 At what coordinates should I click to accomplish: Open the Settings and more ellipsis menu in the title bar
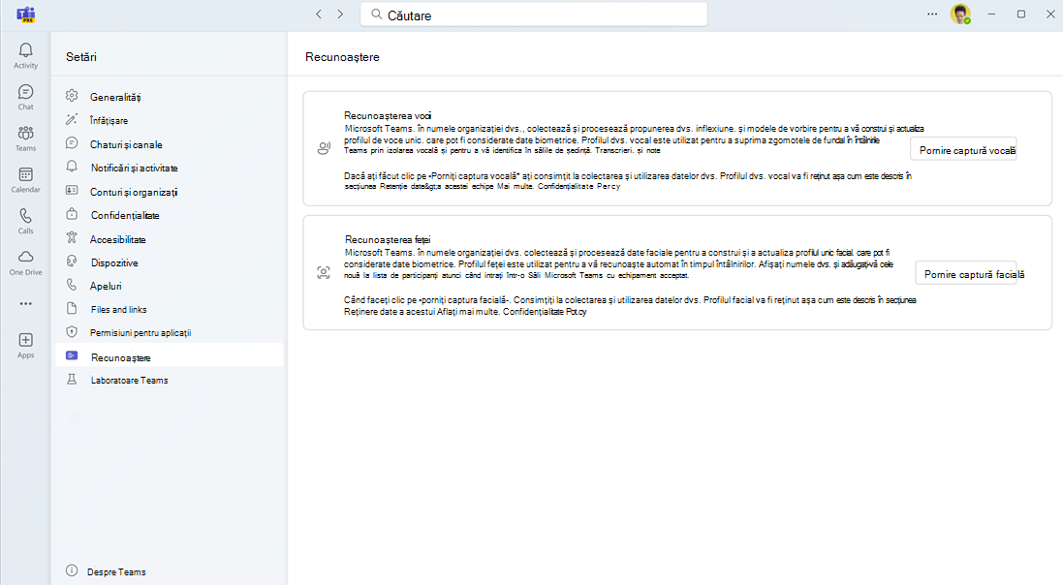(x=933, y=15)
